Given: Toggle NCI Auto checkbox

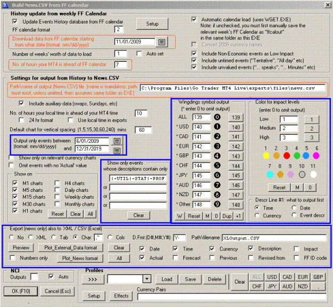Looking at the screenshot, I should coord(51,277).
